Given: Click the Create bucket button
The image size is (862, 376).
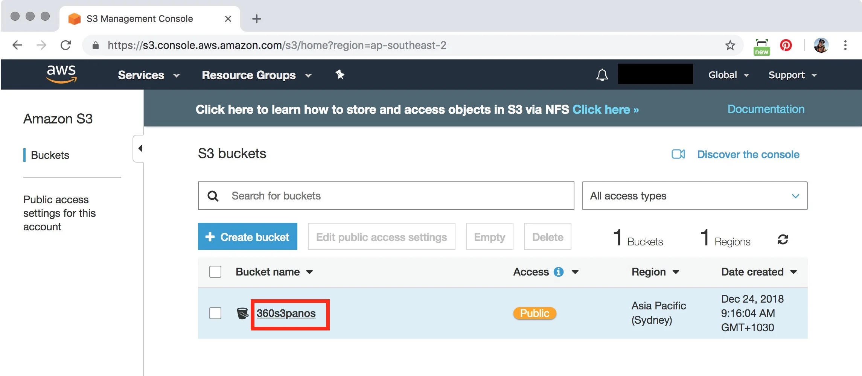Looking at the screenshot, I should [248, 236].
